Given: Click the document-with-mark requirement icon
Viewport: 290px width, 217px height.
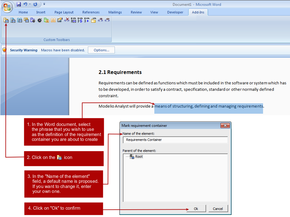Looking at the screenshot, I should (13, 20).
